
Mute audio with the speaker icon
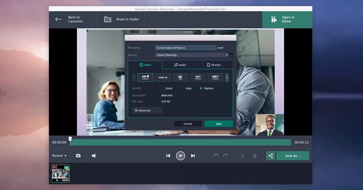click(x=94, y=156)
